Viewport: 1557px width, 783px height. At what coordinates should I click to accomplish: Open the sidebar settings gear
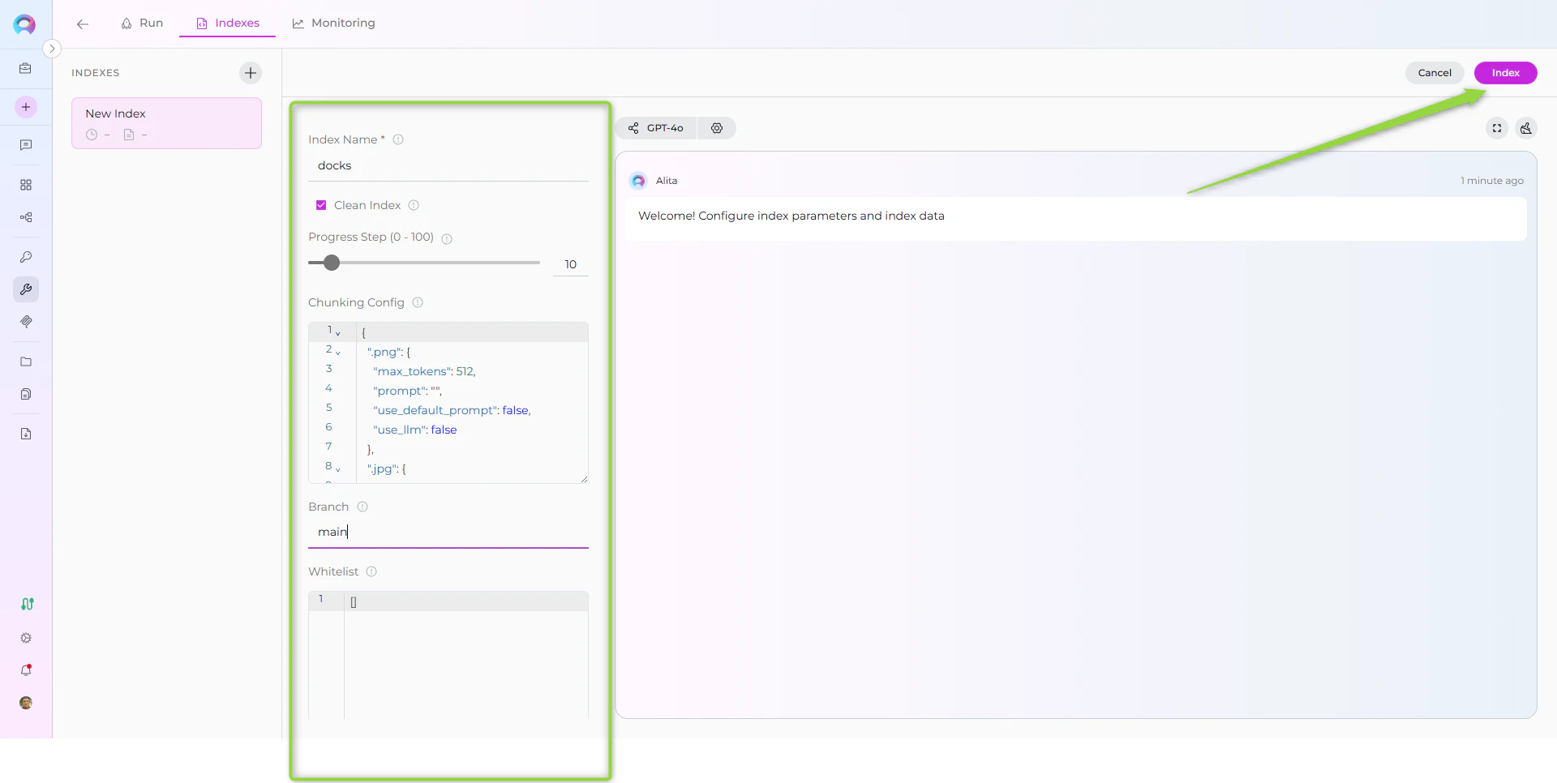[x=26, y=638]
